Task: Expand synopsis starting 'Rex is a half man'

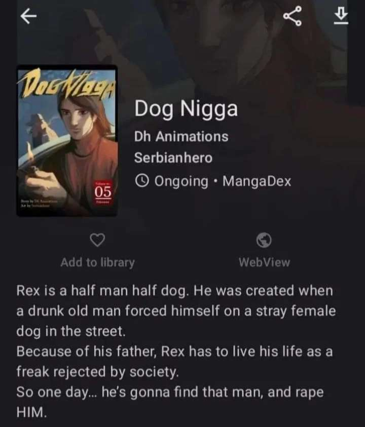Action: point(176,310)
